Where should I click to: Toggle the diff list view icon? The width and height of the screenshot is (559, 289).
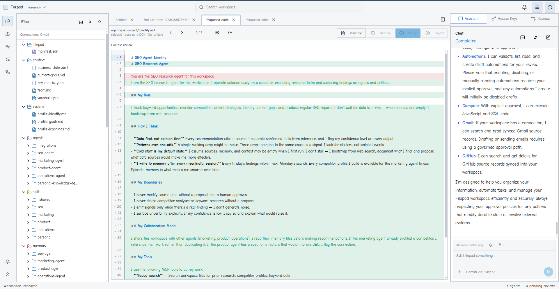tap(230, 33)
